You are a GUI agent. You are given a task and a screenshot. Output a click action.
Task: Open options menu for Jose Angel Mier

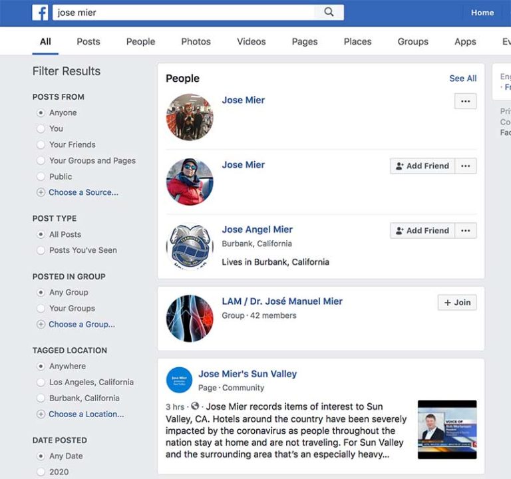tap(465, 231)
